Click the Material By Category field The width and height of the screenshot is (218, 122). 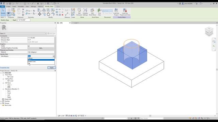coord(41,52)
